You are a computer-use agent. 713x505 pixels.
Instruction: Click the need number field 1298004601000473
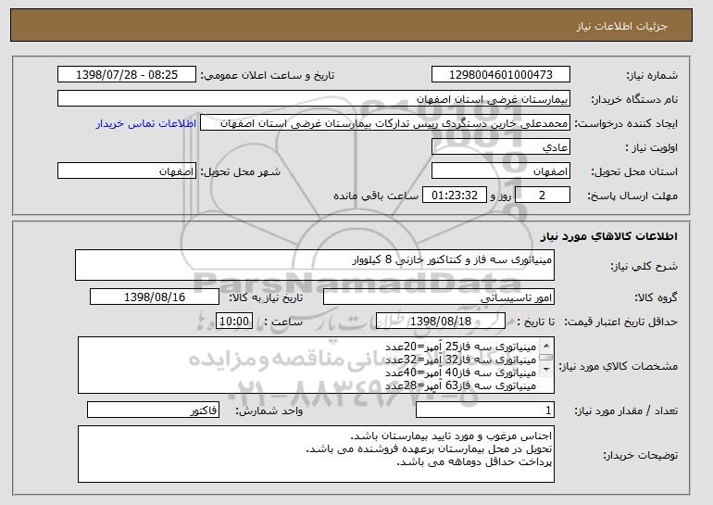(501, 75)
